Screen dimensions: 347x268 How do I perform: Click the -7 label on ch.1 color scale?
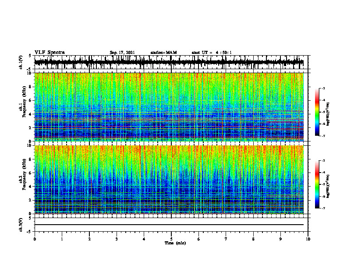[323, 136]
